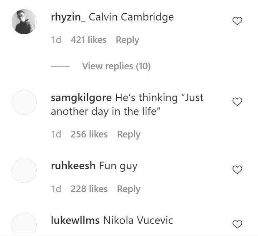The height and width of the screenshot is (236, 258).
Task: Show 228 likes on ruhkeesh comment
Action: 89,189
